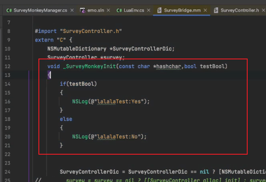This screenshot has height=182, width=266.
Task: Click if(testBool) condition on line 14
Action: pyautogui.click(x=78, y=84)
